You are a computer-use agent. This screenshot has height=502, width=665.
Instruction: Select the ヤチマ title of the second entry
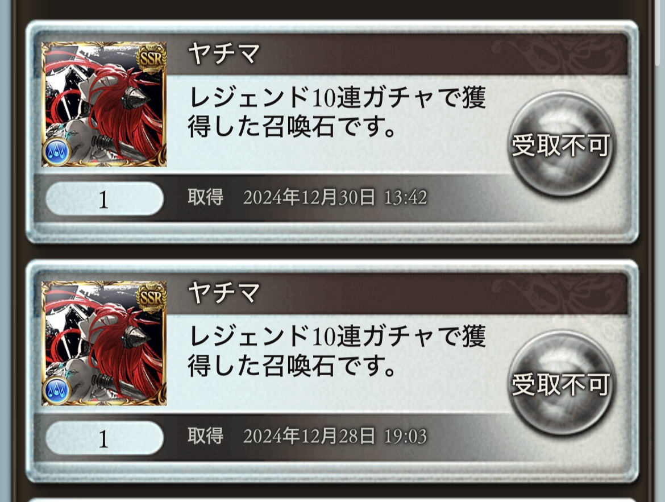[x=224, y=293]
